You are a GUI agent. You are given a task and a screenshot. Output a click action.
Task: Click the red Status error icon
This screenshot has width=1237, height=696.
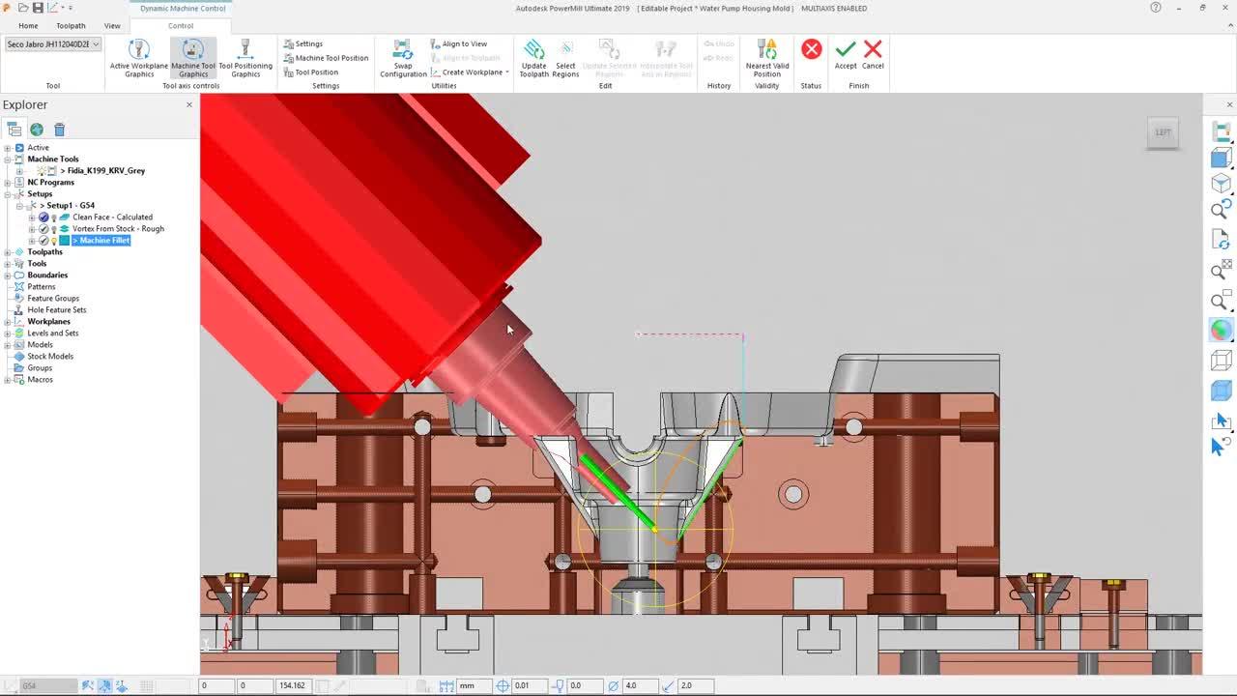click(811, 49)
